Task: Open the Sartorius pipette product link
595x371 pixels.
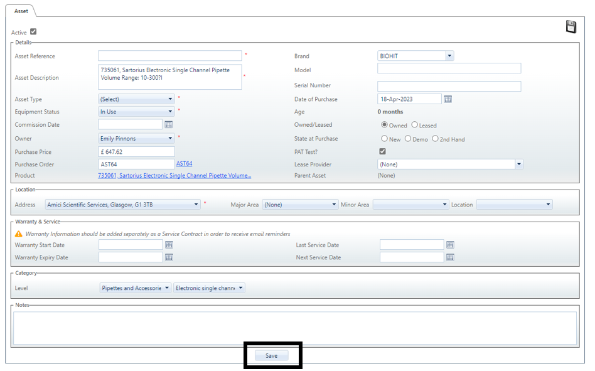Action: click(174, 175)
